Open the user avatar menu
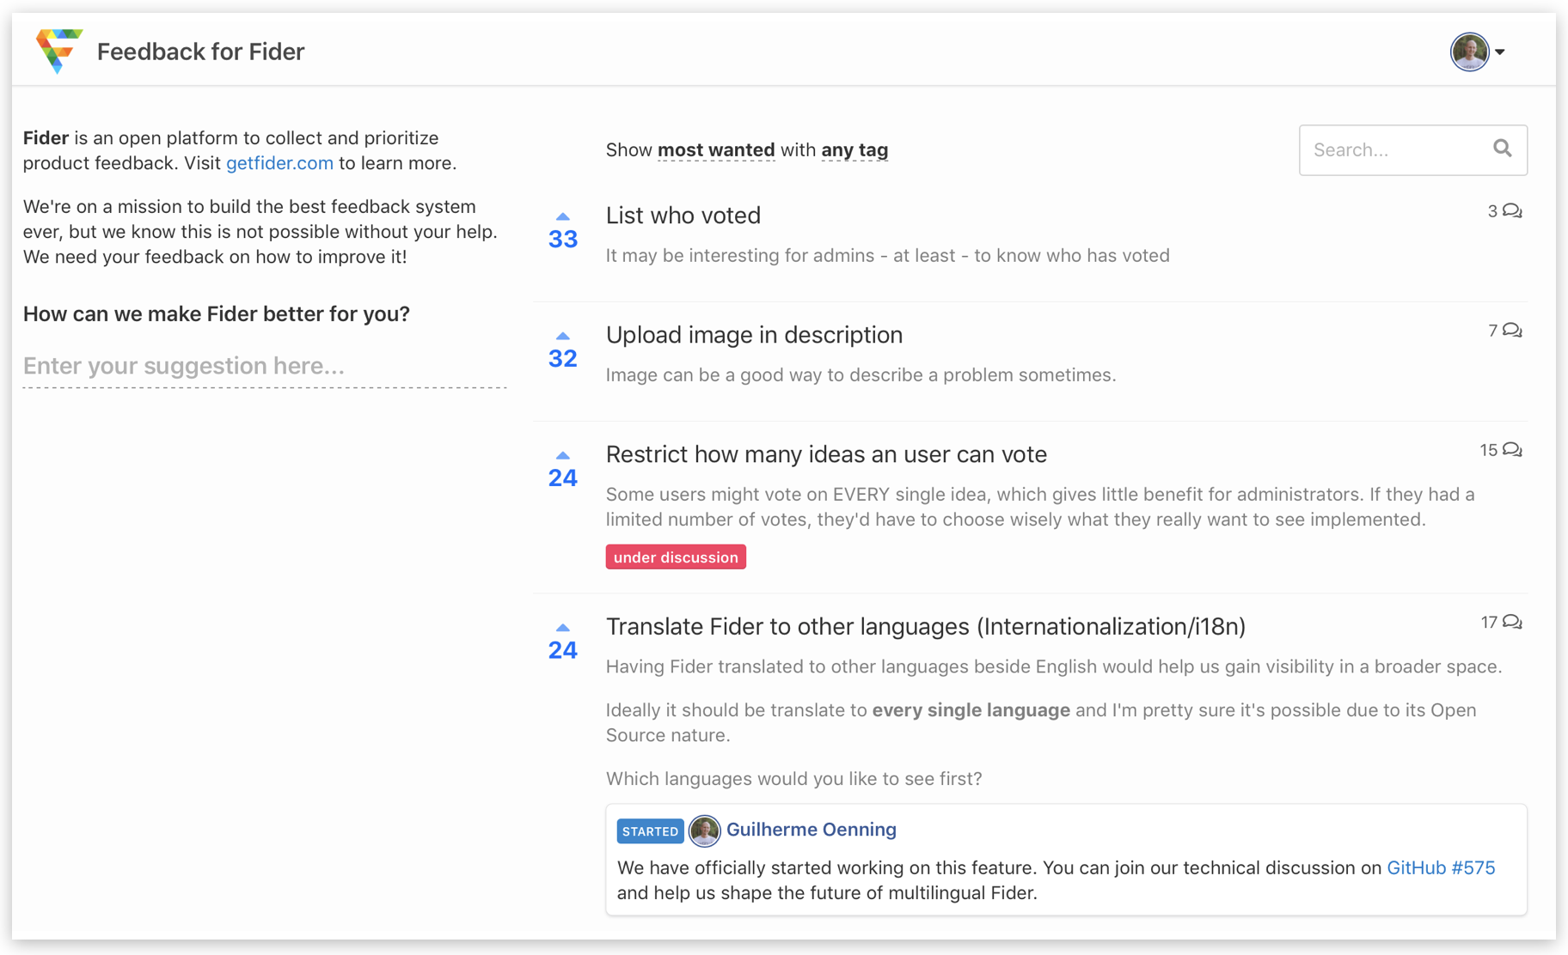 point(1469,52)
